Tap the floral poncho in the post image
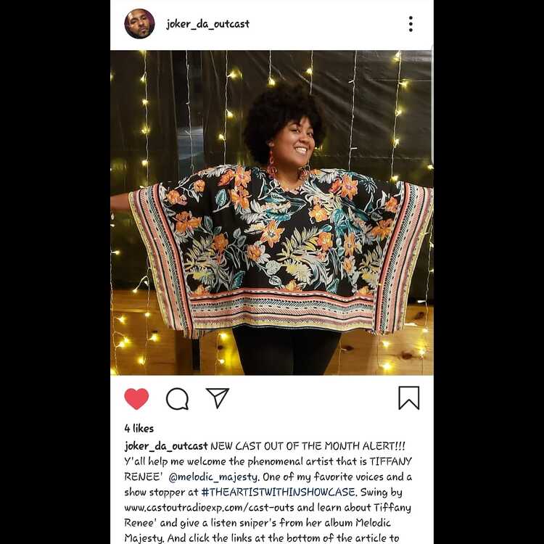Image resolution: width=544 pixels, height=544 pixels. [x=281, y=248]
